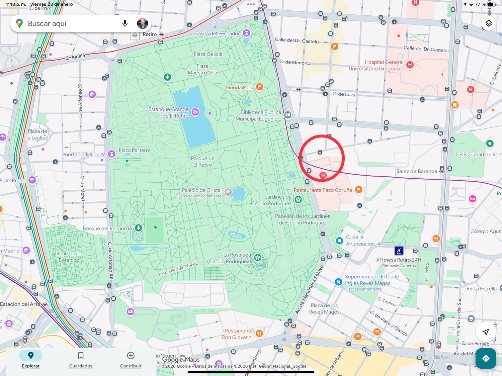
Task: Tap the XFitness Retiro 24H gym icon
Action: (x=399, y=250)
